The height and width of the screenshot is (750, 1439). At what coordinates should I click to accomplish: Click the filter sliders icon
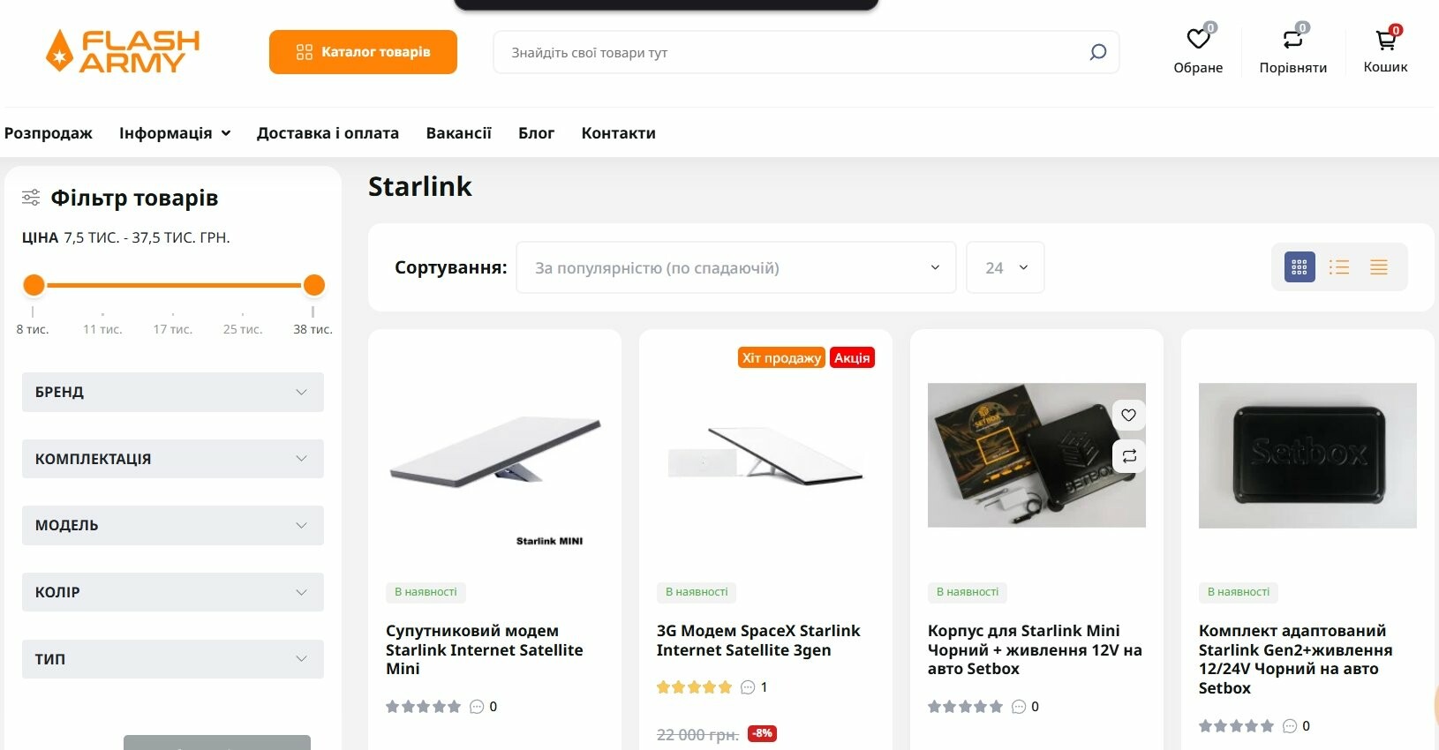coord(31,198)
